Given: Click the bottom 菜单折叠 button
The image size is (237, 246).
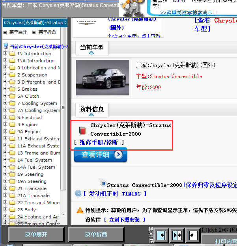Looking at the screenshot, I should (96, 235).
